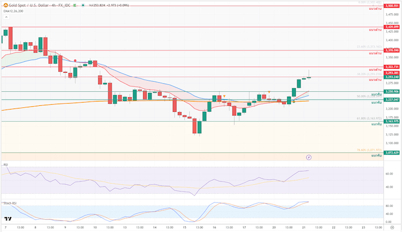Click the orange arrow marker near 16th

[x=224, y=96]
